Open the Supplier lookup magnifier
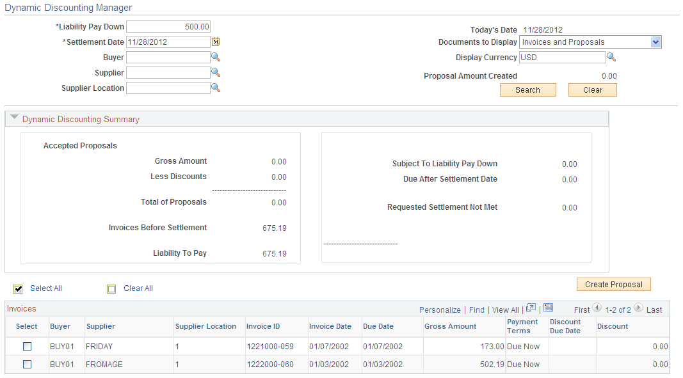The image size is (683, 378). [x=216, y=72]
